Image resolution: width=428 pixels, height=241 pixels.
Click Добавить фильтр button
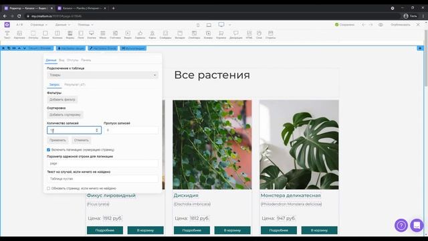click(x=62, y=100)
